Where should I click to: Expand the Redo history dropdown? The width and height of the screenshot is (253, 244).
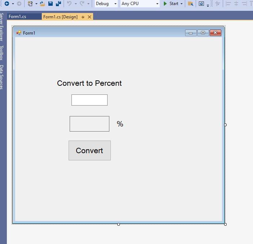(88, 4)
